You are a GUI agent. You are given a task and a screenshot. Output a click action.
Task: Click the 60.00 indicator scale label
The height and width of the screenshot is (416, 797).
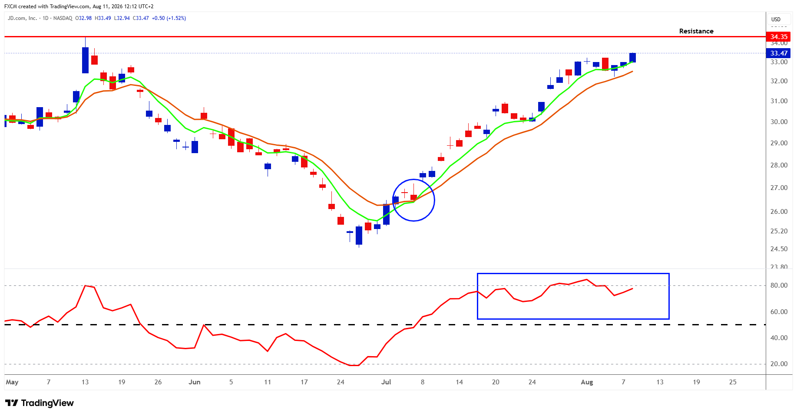pos(779,312)
